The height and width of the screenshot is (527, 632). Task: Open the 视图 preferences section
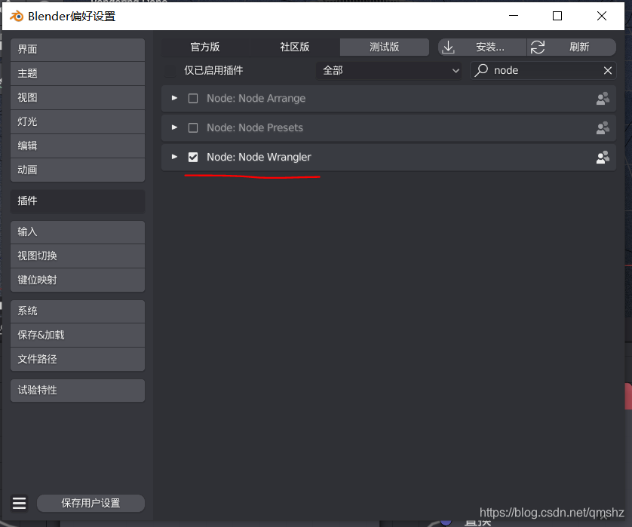[x=78, y=98]
